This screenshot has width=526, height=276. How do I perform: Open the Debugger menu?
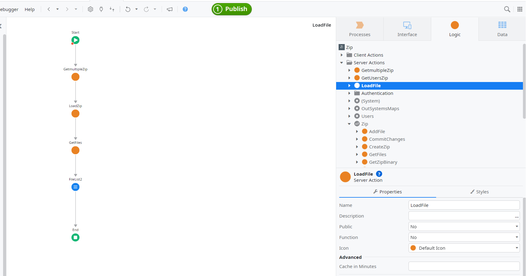[x=9, y=9]
